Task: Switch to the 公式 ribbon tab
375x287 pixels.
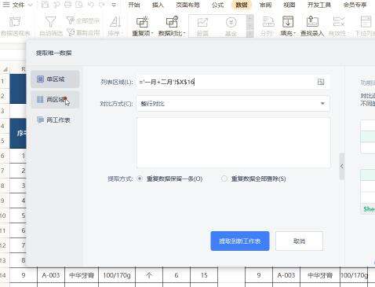Action: click(218, 5)
